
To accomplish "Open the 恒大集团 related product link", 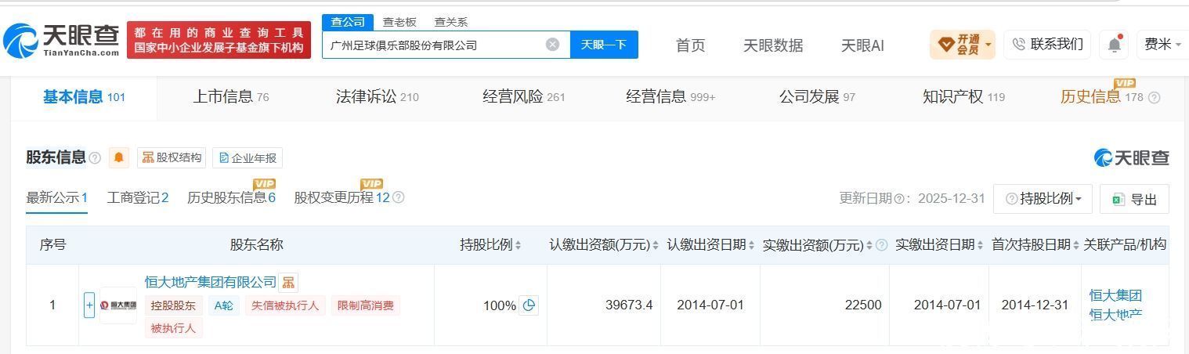I will pos(1115,295).
